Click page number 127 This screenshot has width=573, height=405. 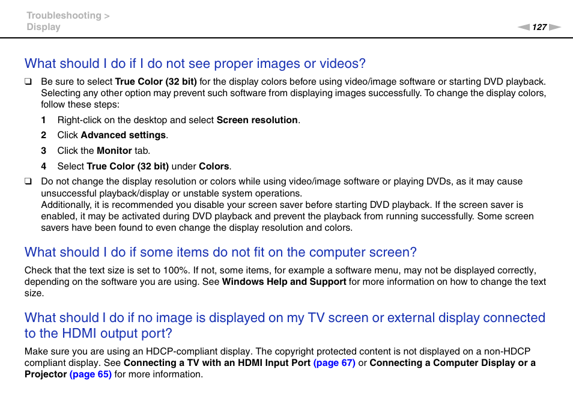(x=539, y=27)
